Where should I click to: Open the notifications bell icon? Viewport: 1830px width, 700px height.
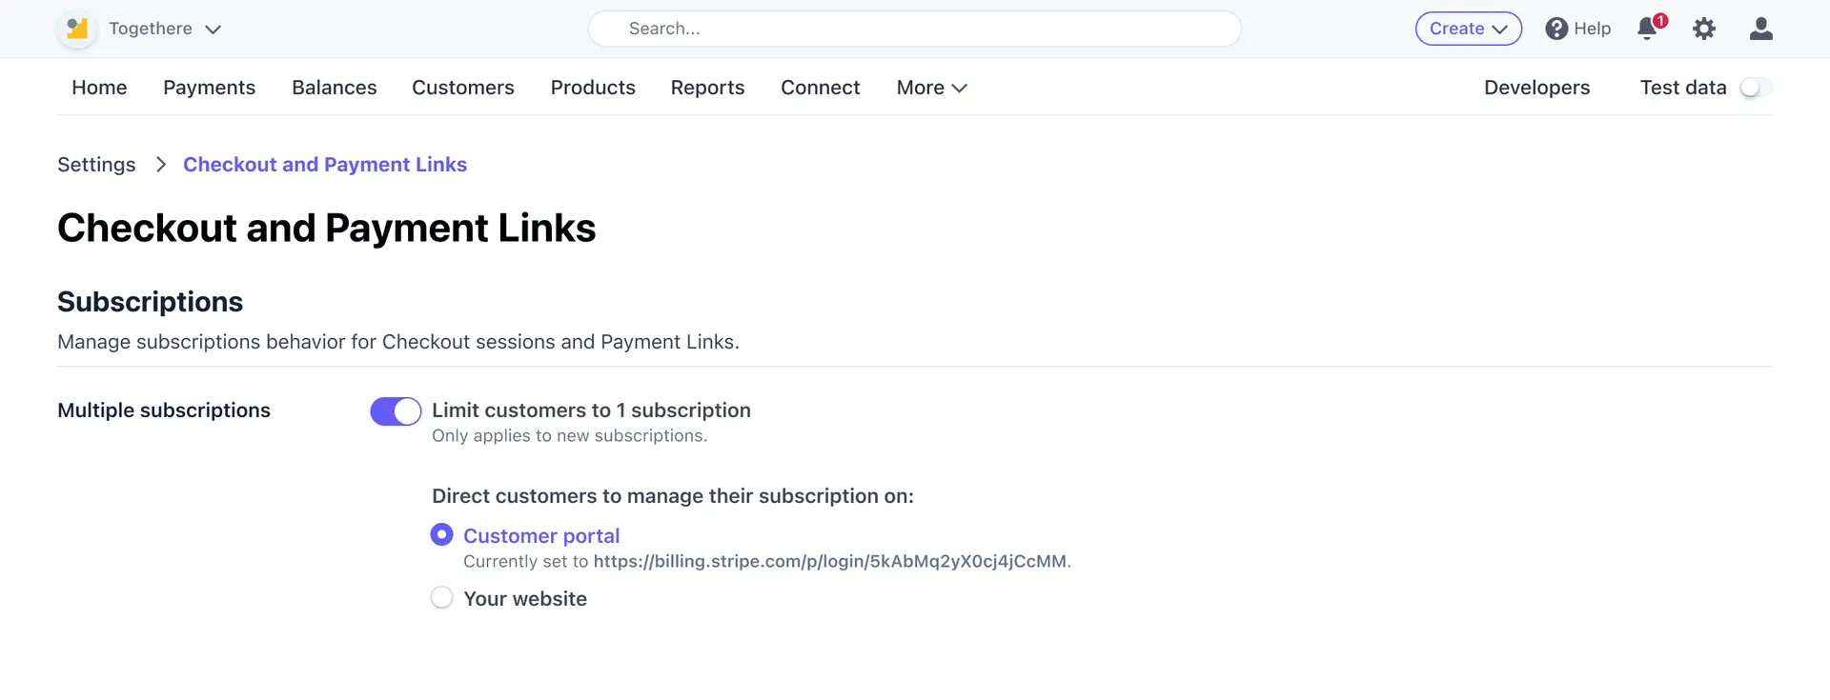(1647, 29)
